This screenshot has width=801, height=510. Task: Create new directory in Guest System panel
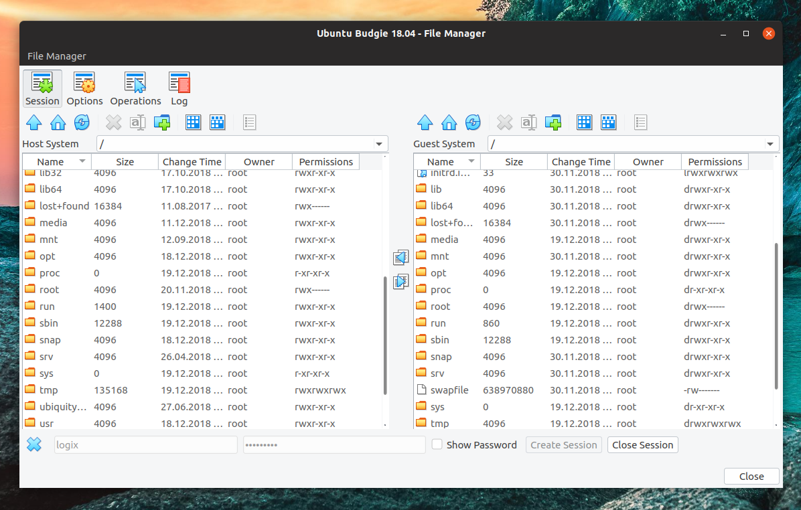pyautogui.click(x=553, y=122)
